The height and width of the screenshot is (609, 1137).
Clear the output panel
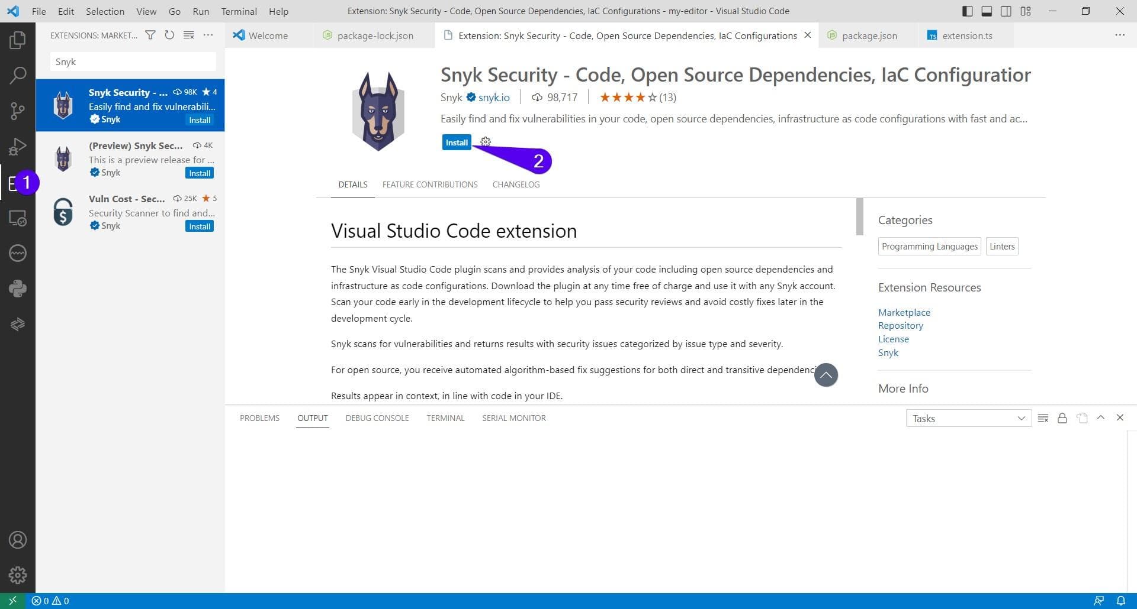[1043, 418]
